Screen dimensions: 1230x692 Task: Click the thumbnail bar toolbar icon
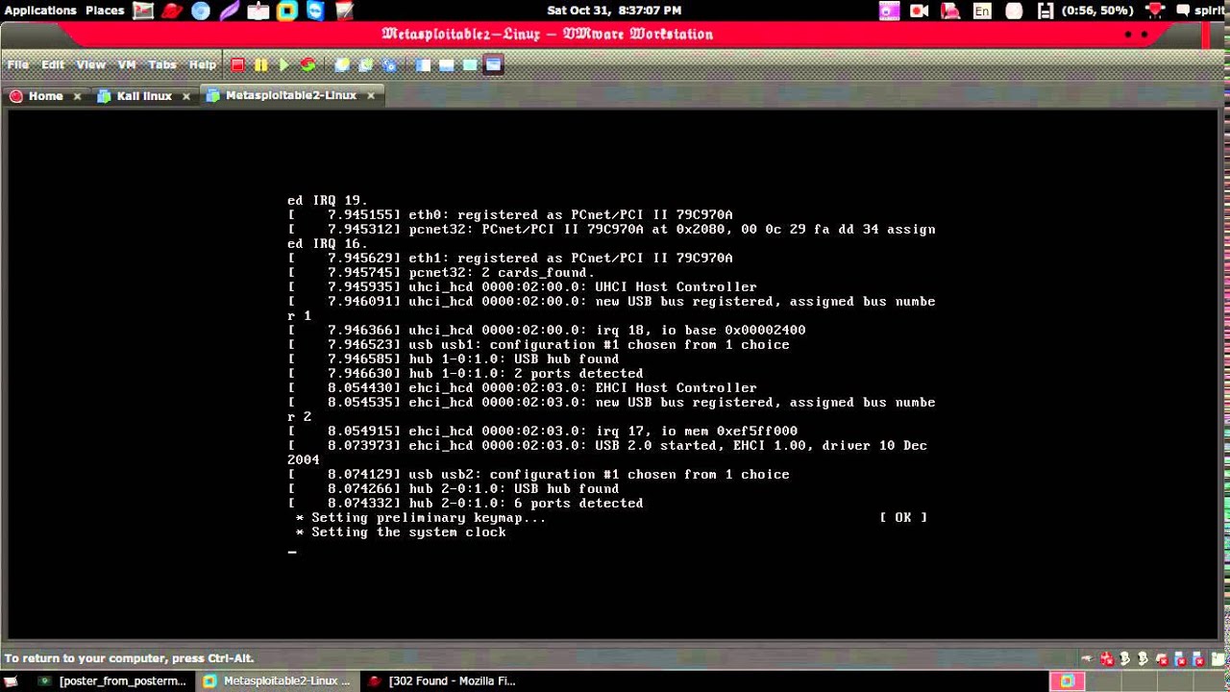point(447,65)
